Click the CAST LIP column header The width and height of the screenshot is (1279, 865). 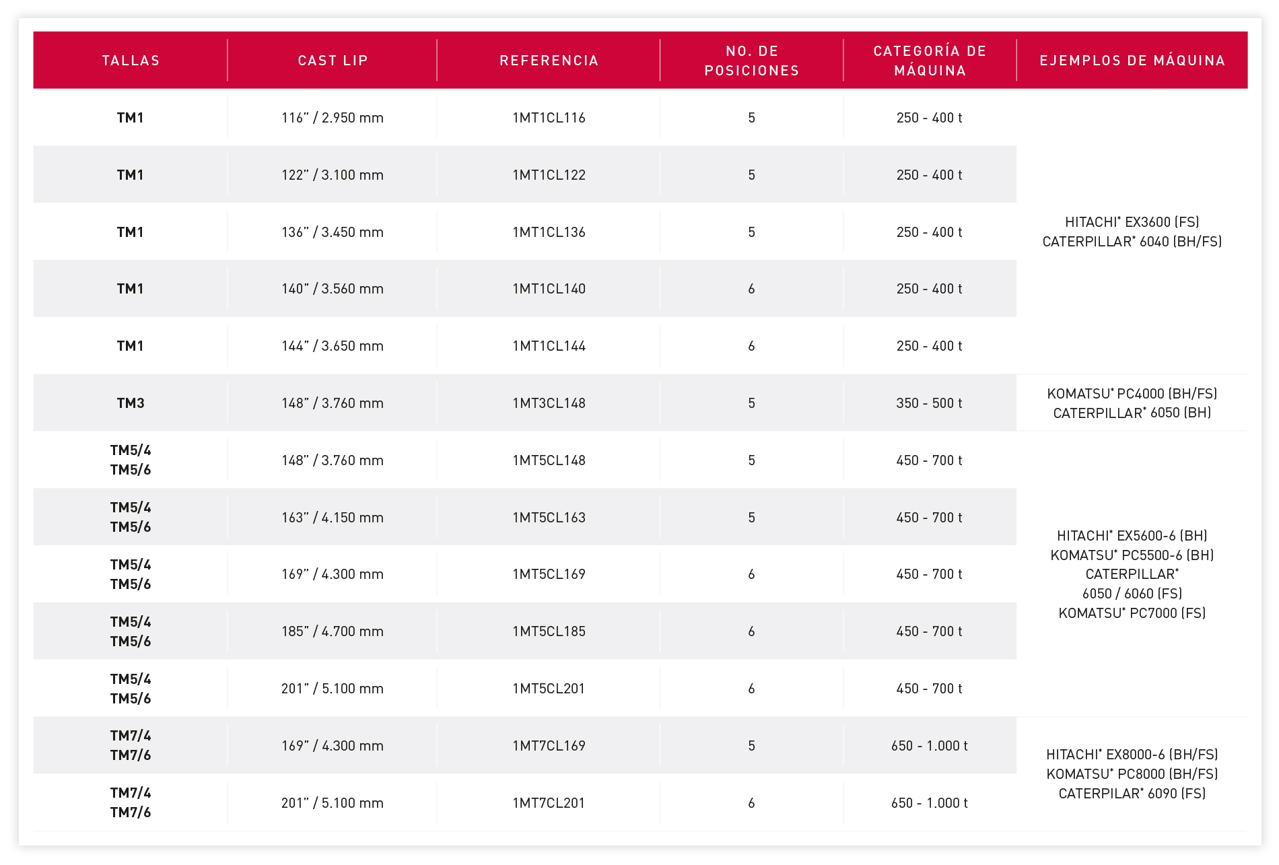pos(333,61)
